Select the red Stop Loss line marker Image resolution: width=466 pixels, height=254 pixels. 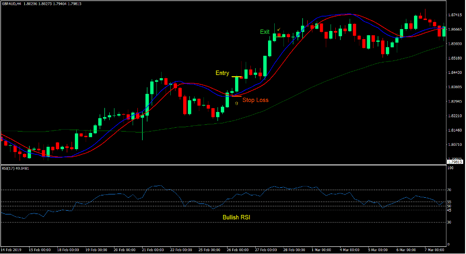pyautogui.click(x=236, y=96)
